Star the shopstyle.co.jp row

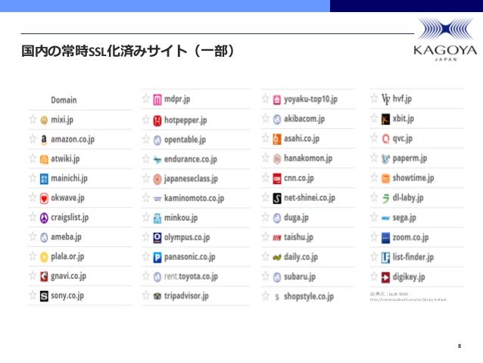pyautogui.click(x=265, y=296)
